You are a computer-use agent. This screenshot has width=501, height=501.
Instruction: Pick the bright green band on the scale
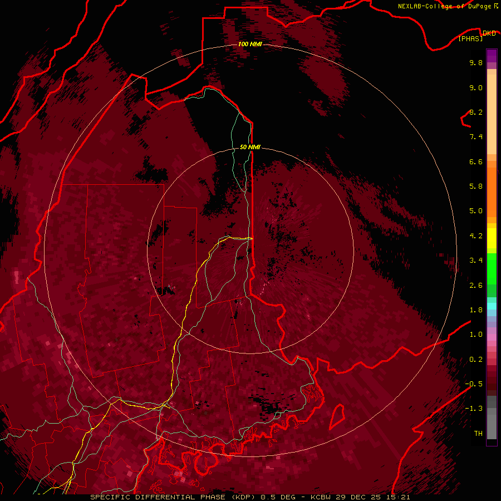pos(492,269)
